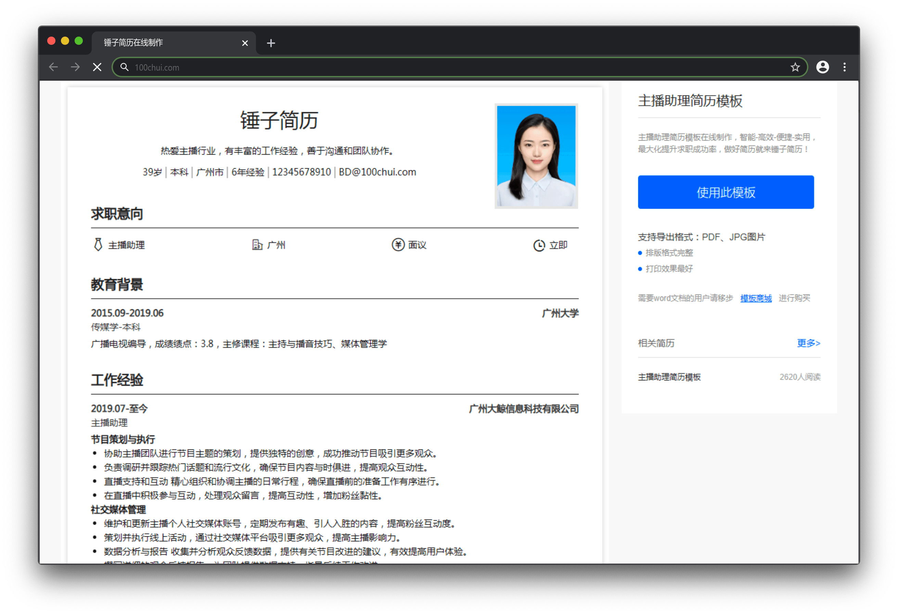Click the 2620人阅读 count
The width and height of the screenshot is (898, 615).
coord(800,377)
